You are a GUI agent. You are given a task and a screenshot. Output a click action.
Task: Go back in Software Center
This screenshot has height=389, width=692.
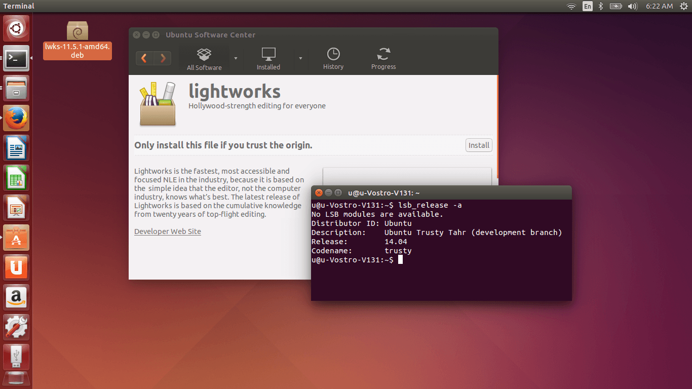coord(144,58)
